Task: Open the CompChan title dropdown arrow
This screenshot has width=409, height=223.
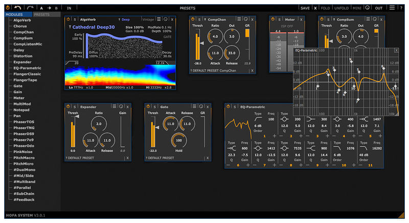Action: click(x=205, y=19)
